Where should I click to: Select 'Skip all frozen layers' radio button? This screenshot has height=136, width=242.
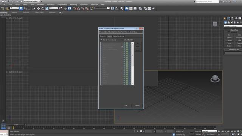(102, 40)
